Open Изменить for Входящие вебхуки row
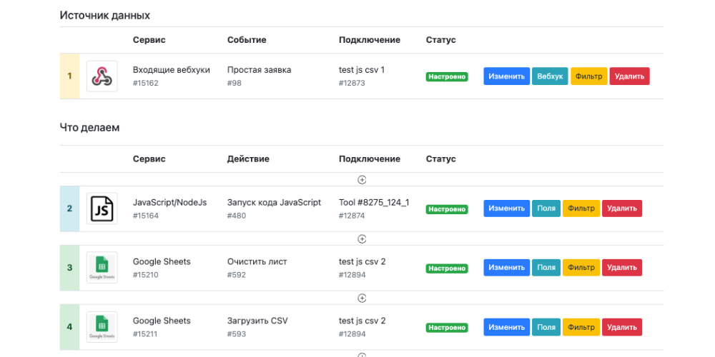Screen dimensions: 715x357 (507, 76)
